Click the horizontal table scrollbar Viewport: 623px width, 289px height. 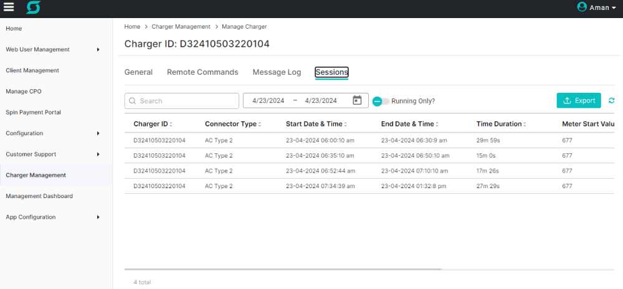pos(283,269)
